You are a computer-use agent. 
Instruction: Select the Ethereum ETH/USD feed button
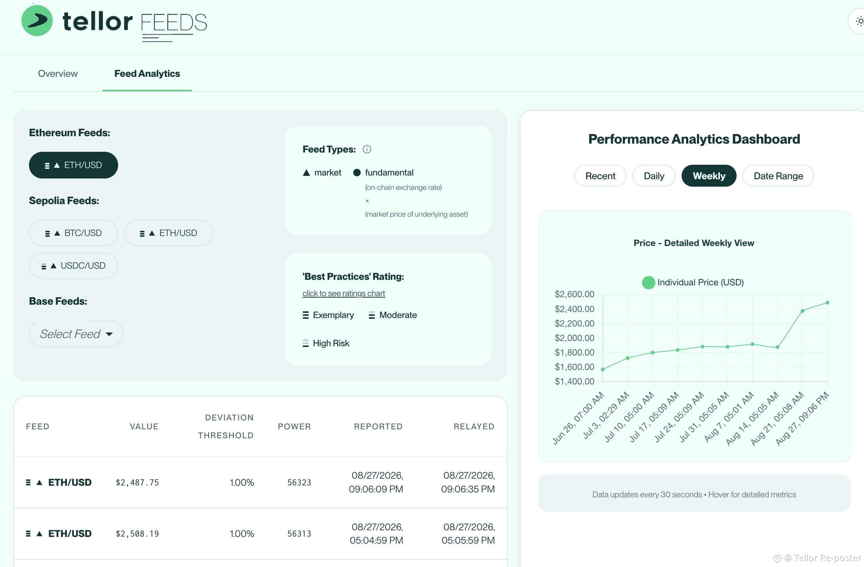[x=74, y=165]
